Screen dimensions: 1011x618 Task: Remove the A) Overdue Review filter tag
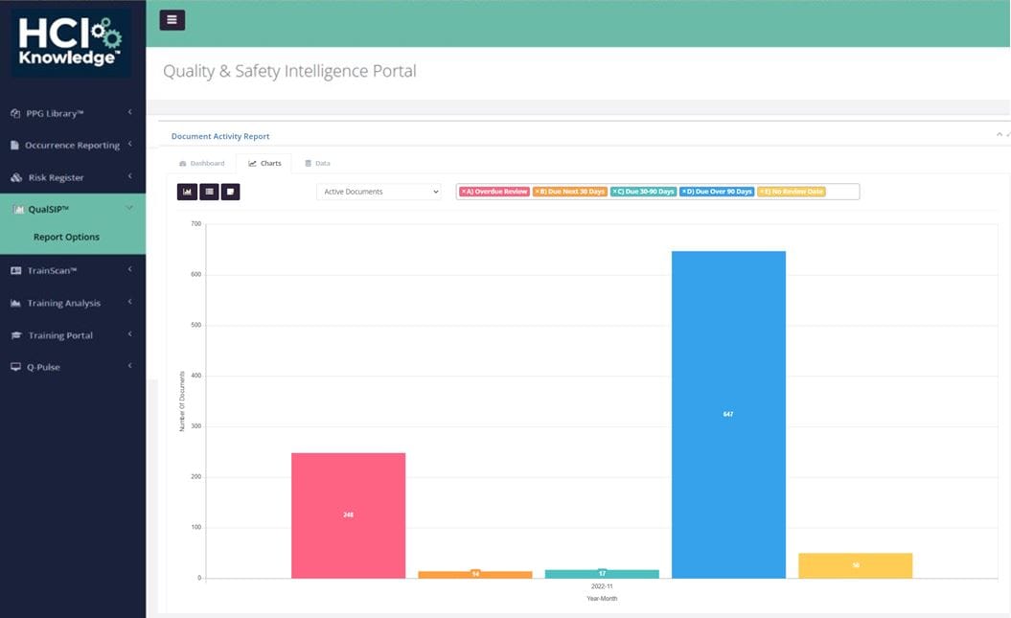(x=464, y=192)
